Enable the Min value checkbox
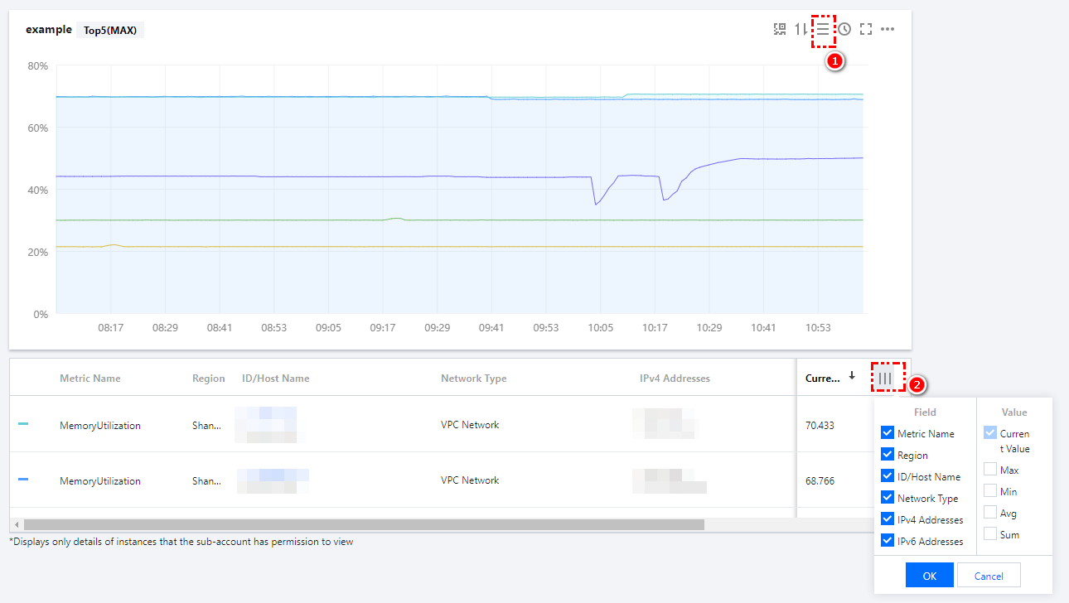Viewport: 1069px width, 603px height. click(x=990, y=490)
